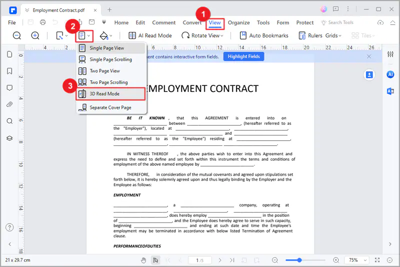Open the Organize tab
400x267 pixels.
click(239, 22)
